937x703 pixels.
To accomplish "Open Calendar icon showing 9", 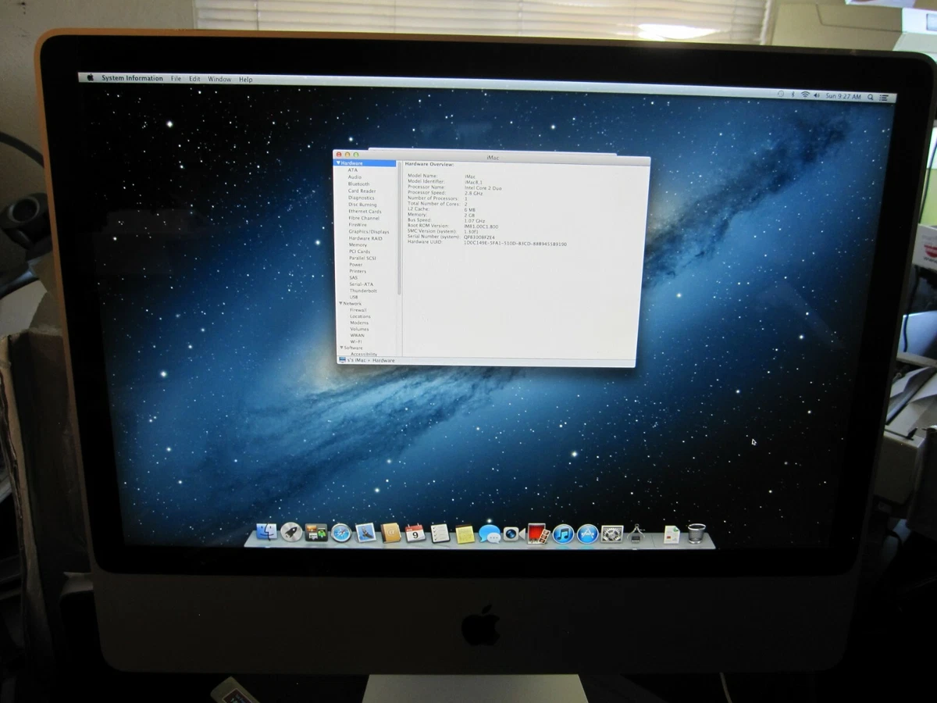I will 415,533.
